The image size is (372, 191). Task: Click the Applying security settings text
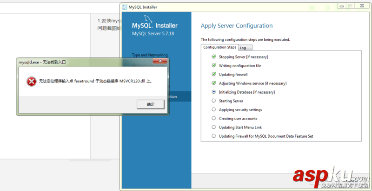click(240, 110)
